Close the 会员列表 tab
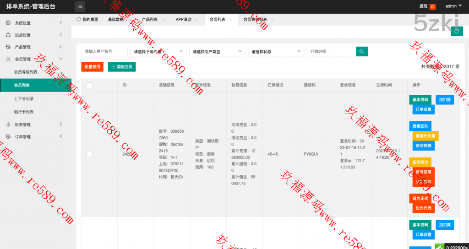 coord(231,20)
